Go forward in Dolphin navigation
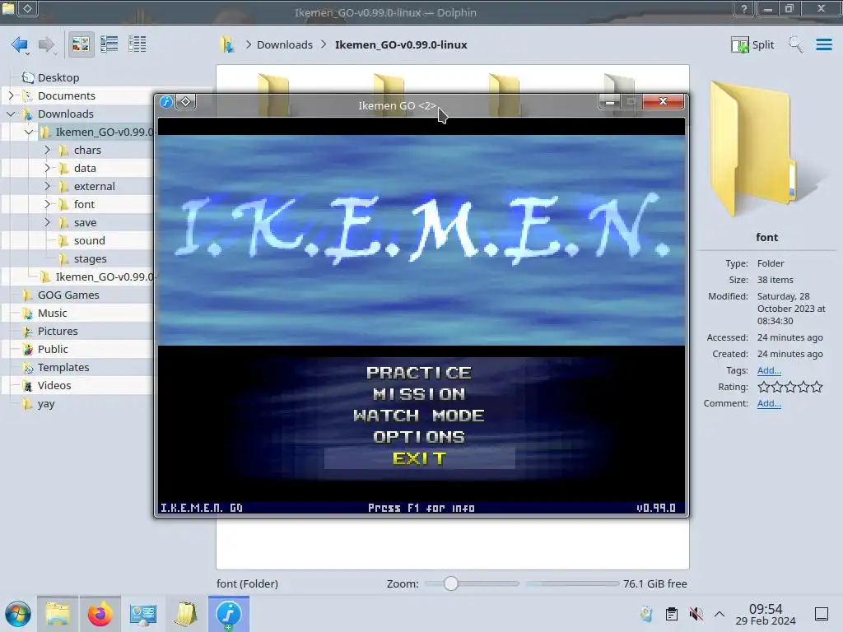 coord(47,44)
